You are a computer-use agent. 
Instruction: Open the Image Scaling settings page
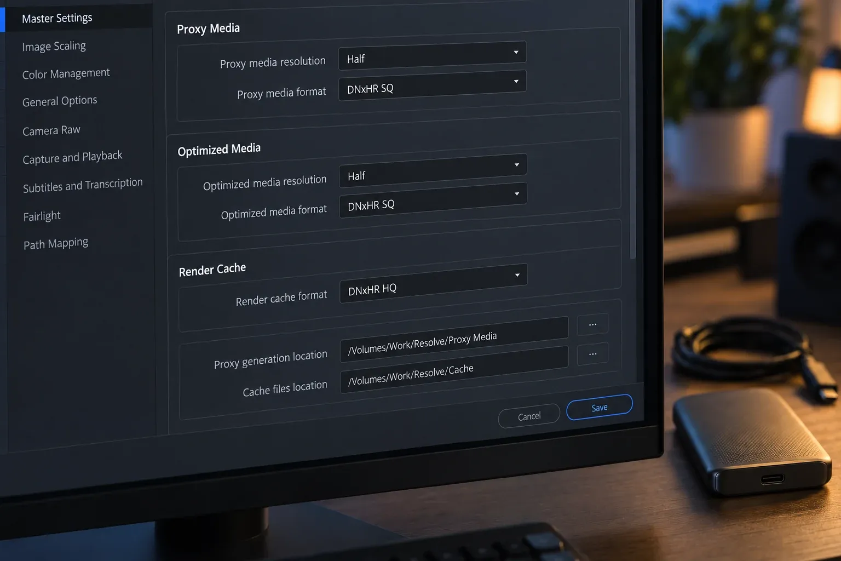(x=54, y=46)
